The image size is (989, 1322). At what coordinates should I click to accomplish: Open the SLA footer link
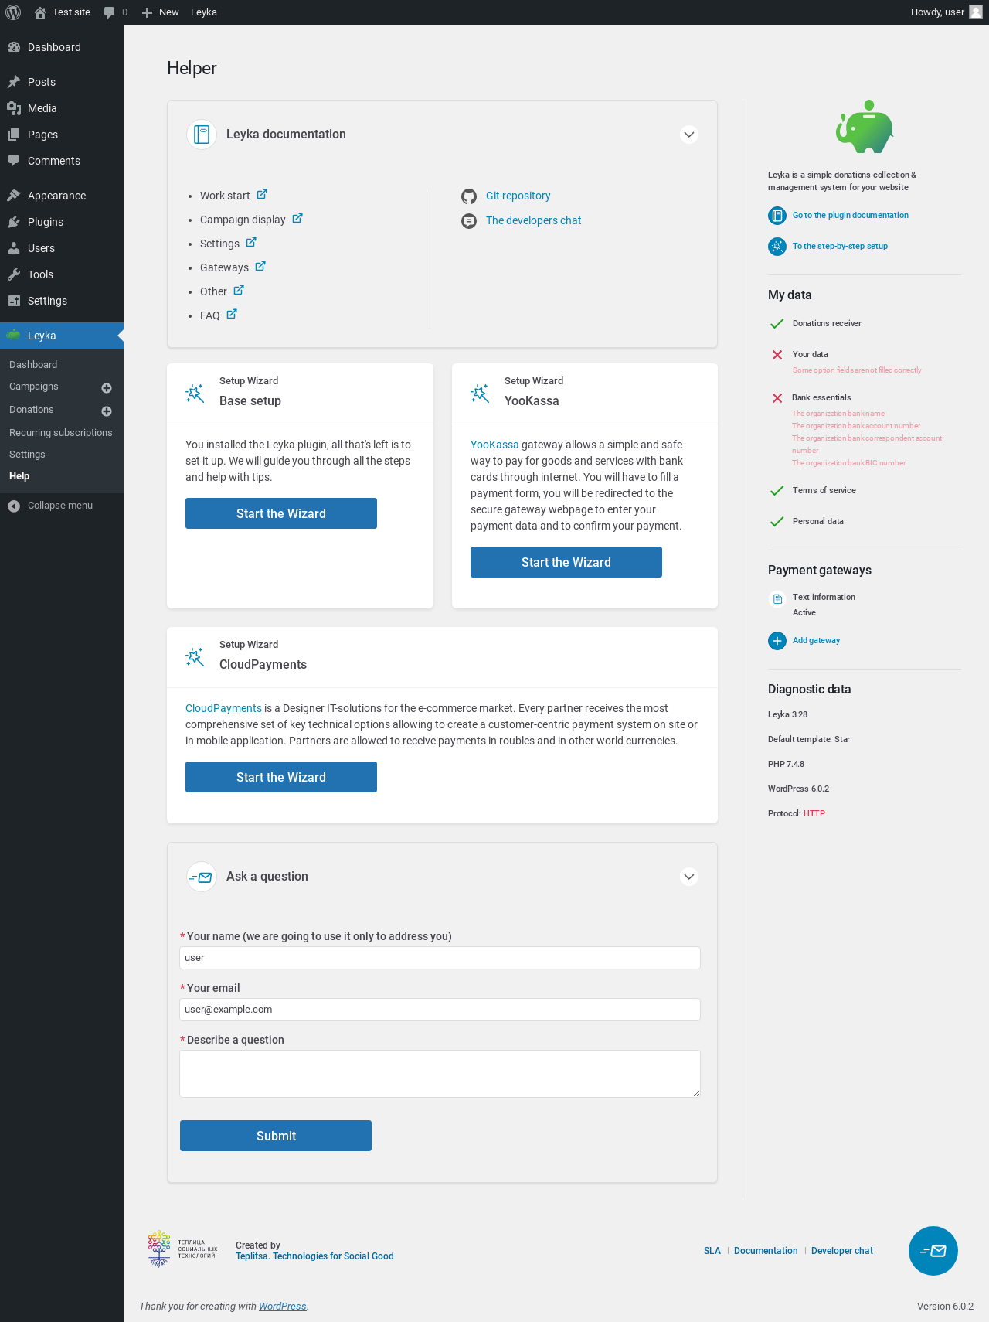pos(712,1251)
